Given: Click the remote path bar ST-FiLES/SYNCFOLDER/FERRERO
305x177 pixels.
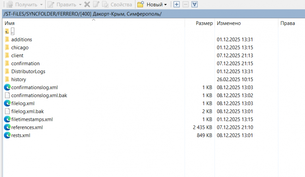Looking at the screenshot, I should tap(153, 14).
